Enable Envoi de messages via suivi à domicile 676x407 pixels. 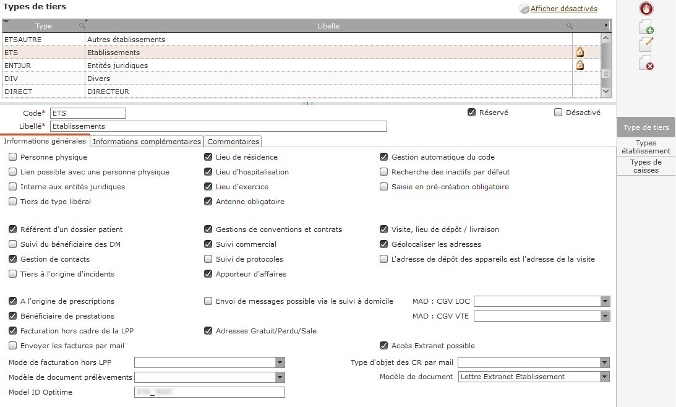coord(208,301)
